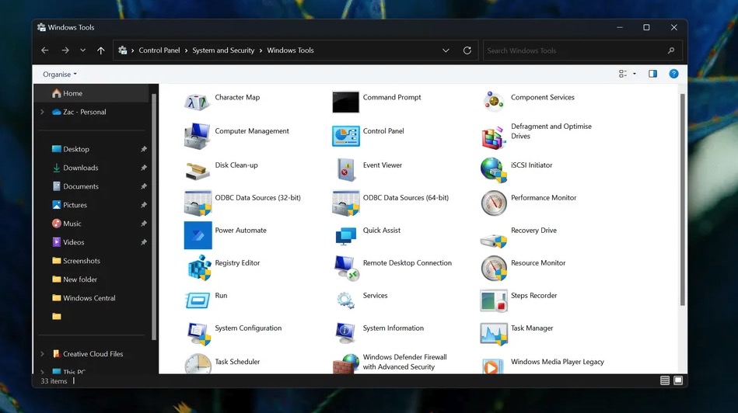Click the Control Panel breadcrumb
This screenshot has width=738, height=413.
pos(159,50)
